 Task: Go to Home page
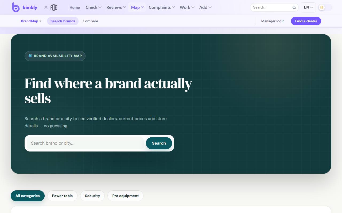click(75, 7)
